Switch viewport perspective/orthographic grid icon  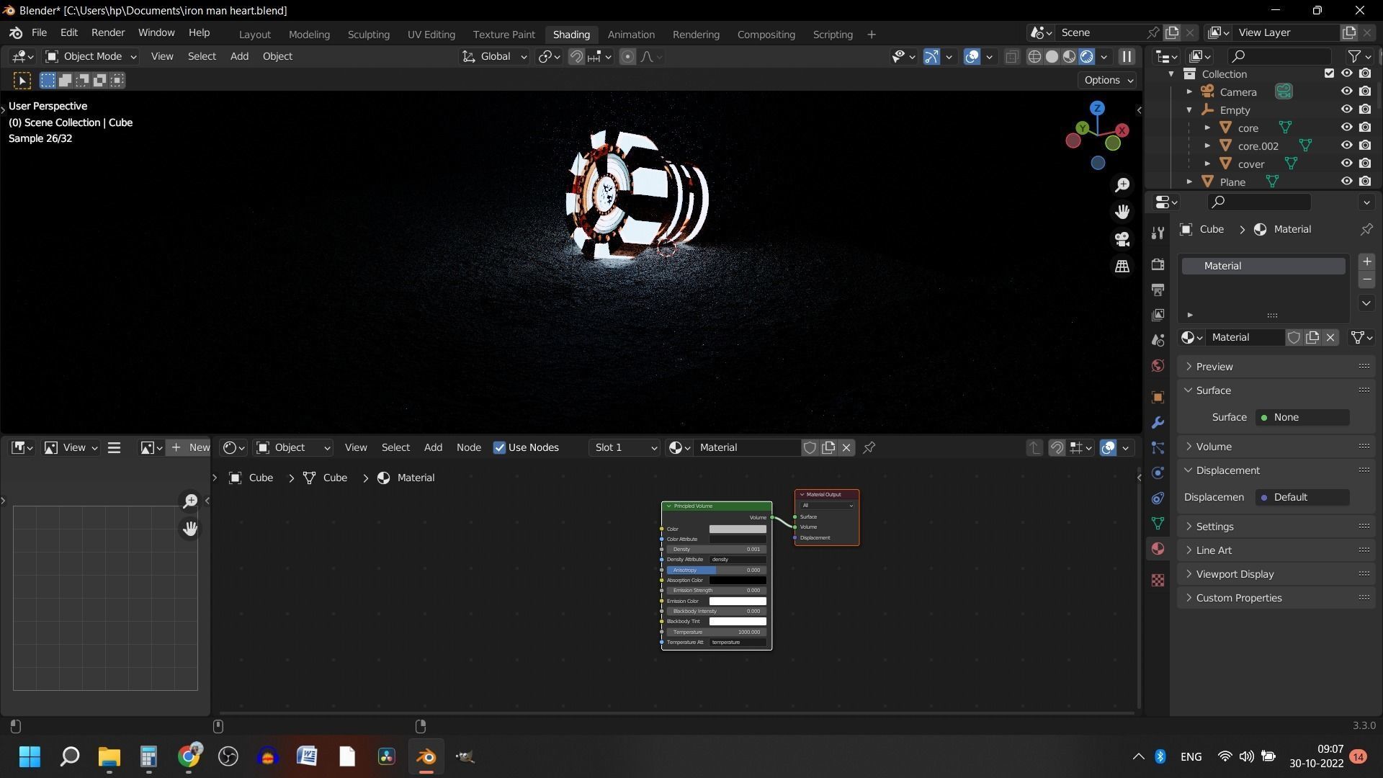click(1122, 267)
